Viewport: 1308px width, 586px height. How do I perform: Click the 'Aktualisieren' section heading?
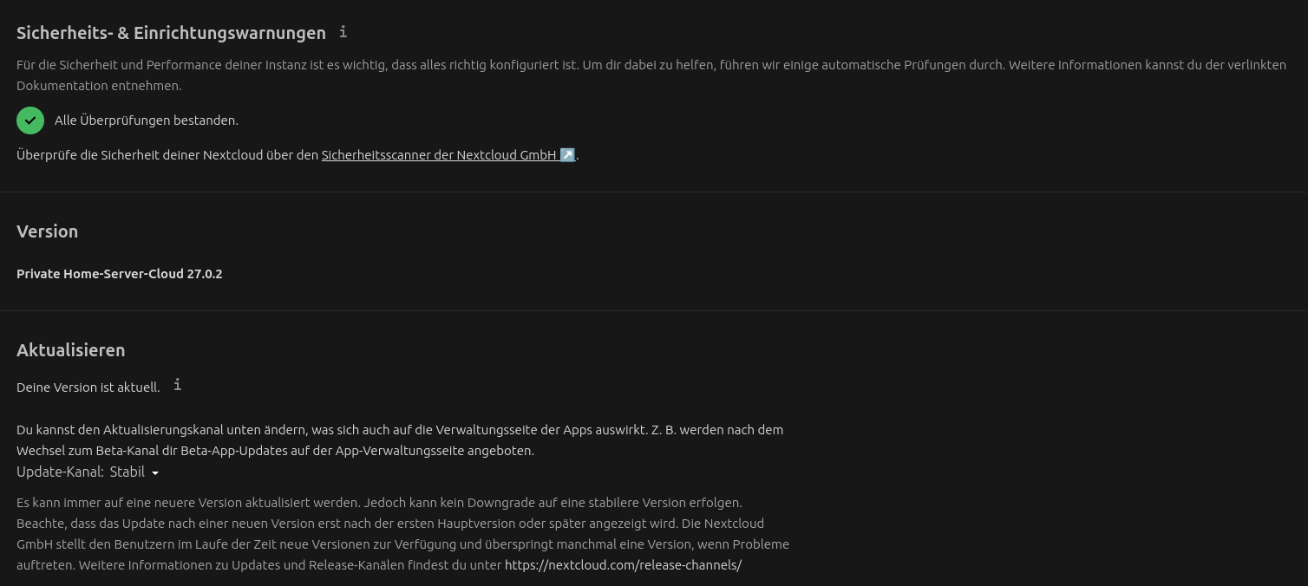(x=70, y=350)
